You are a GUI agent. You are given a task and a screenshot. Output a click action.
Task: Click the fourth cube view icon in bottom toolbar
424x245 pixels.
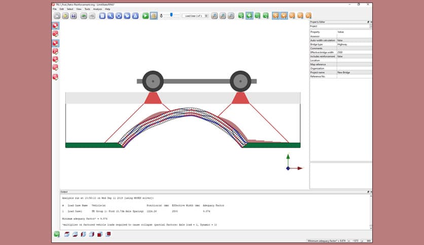(x=92, y=234)
